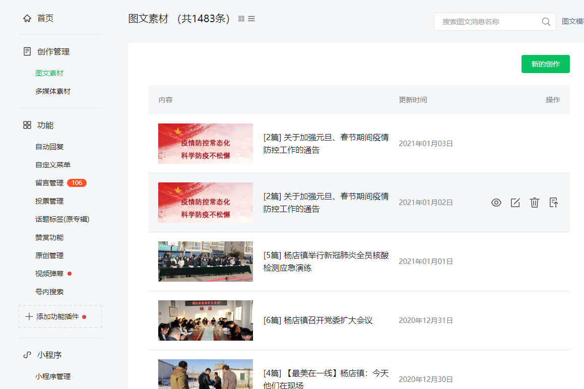
Task: Focus the 搜索图文消息名称 search field
Action: coord(495,22)
